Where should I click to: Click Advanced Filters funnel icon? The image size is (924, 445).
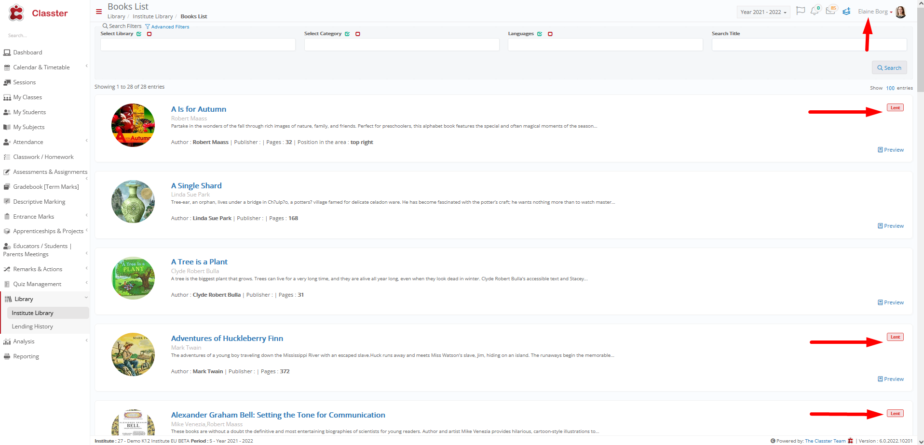click(148, 26)
